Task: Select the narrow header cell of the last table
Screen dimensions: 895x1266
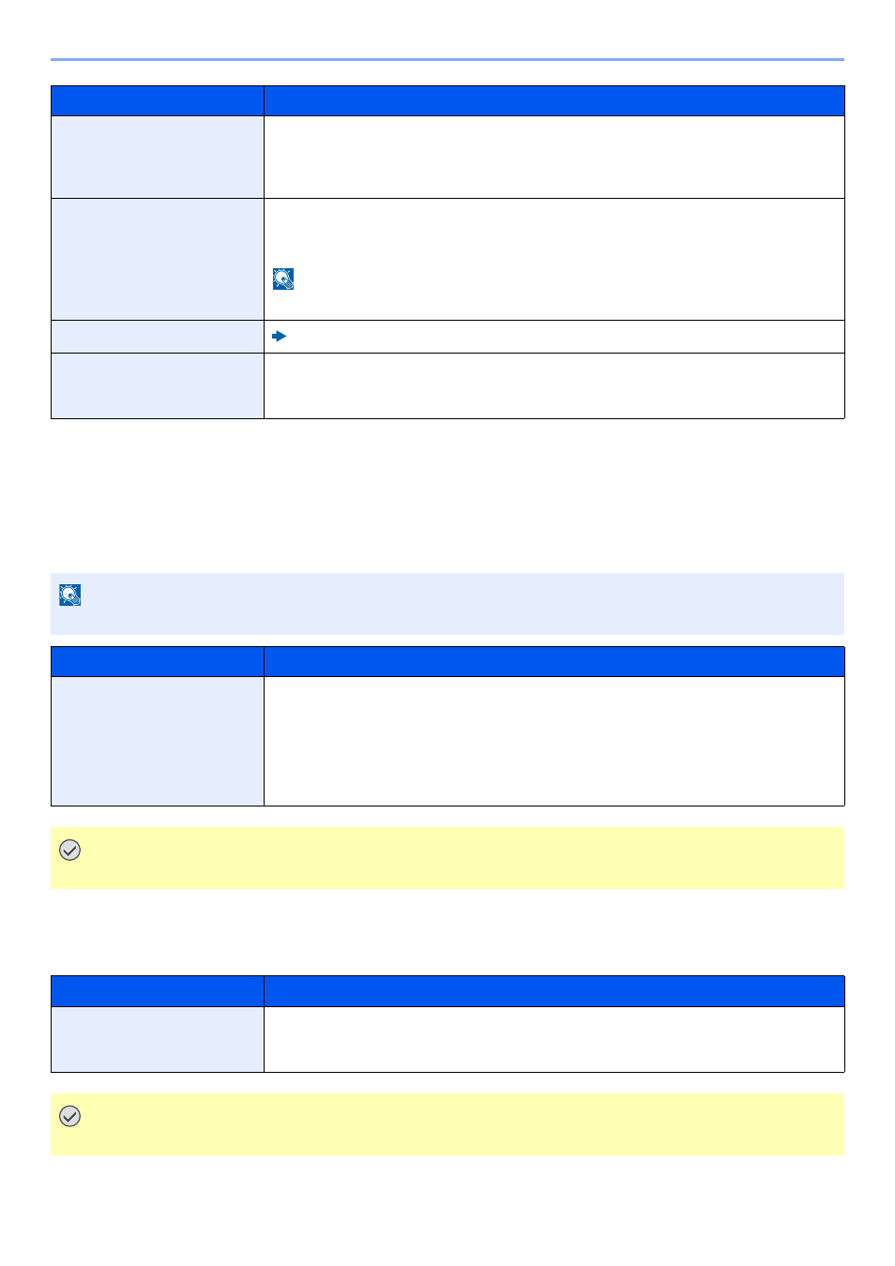Action: (158, 991)
